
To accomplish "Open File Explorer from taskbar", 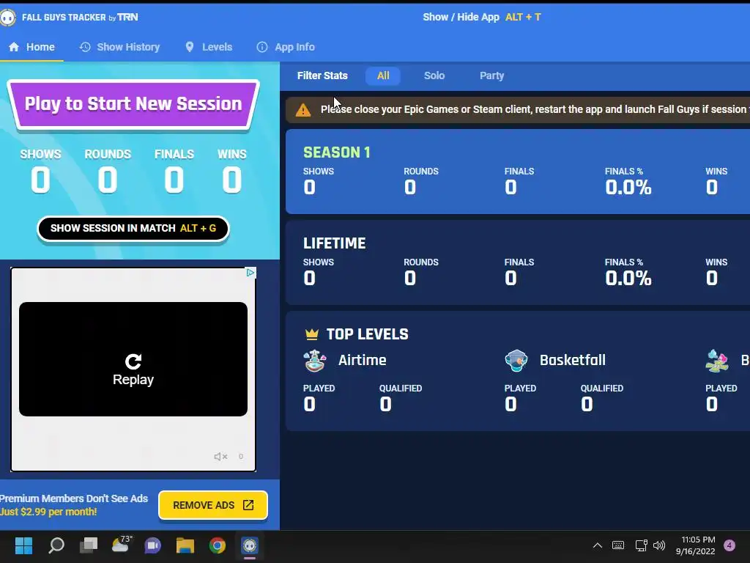I will (185, 545).
